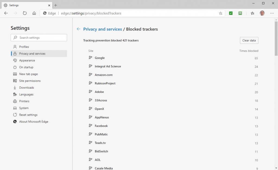Open the Favorites star icon in toolbar
The width and height of the screenshot is (278, 170).
coord(220,13)
